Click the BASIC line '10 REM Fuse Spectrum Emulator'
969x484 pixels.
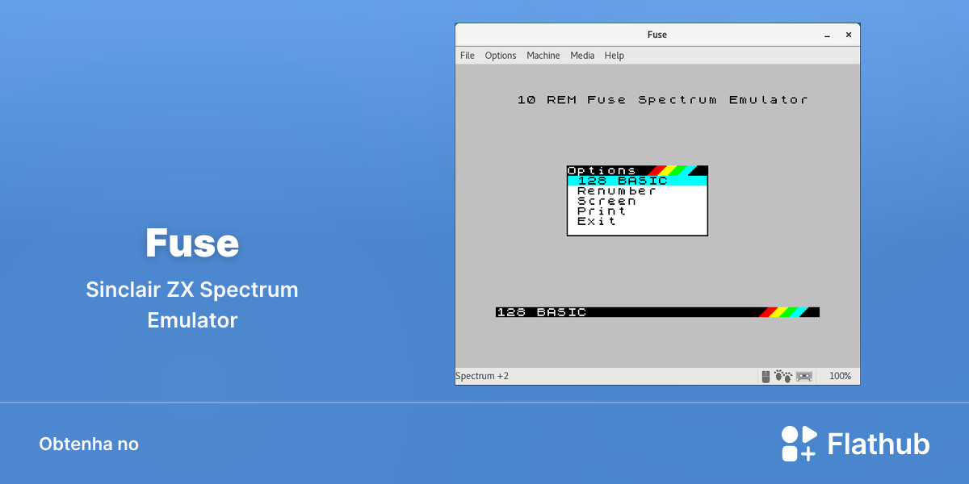point(663,100)
